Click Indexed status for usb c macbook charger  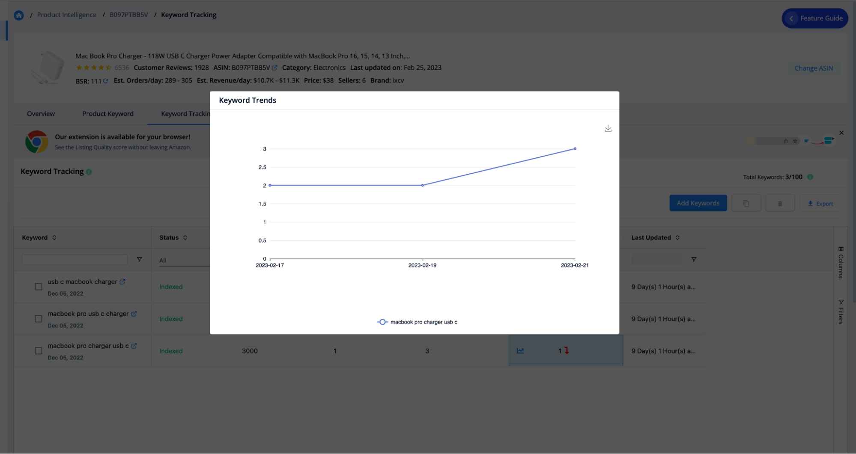pyautogui.click(x=171, y=287)
